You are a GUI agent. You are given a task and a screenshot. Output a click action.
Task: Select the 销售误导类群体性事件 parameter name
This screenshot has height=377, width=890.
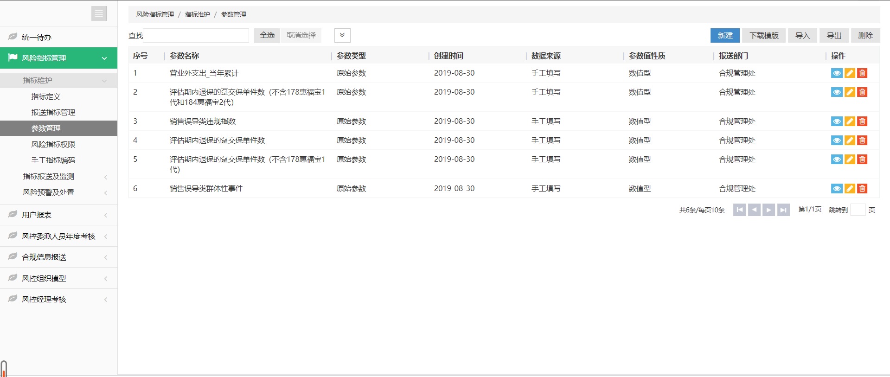206,189
